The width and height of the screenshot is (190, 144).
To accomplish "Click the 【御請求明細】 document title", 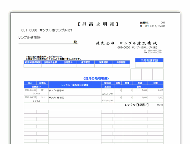I will click(98, 24).
